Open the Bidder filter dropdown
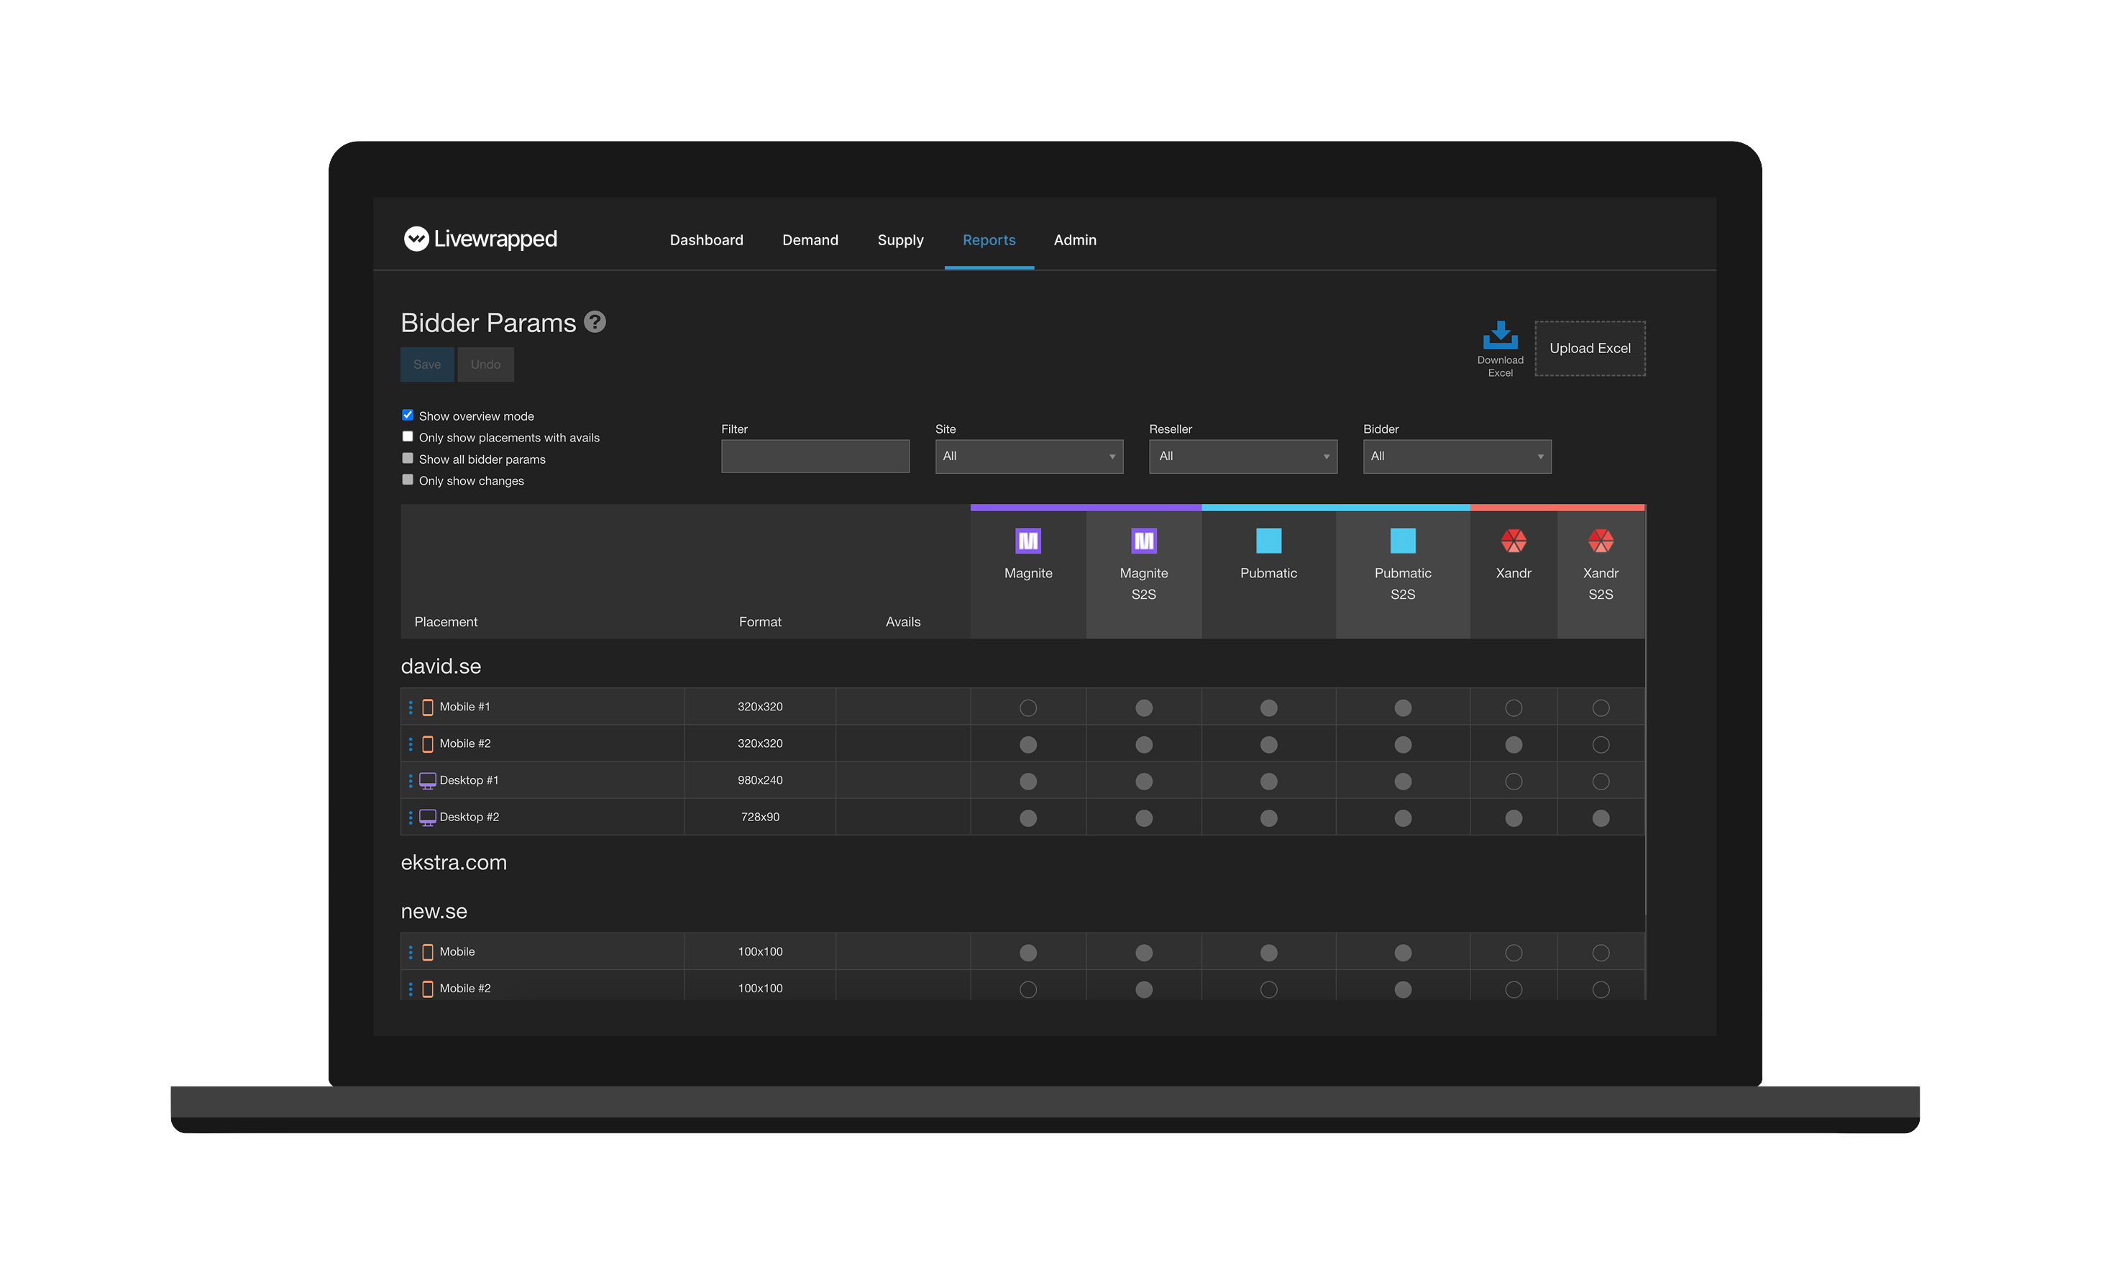2124x1282 pixels. click(x=1456, y=456)
